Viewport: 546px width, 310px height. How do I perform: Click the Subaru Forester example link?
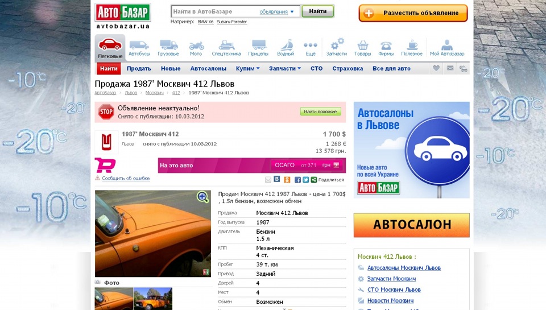point(231,22)
